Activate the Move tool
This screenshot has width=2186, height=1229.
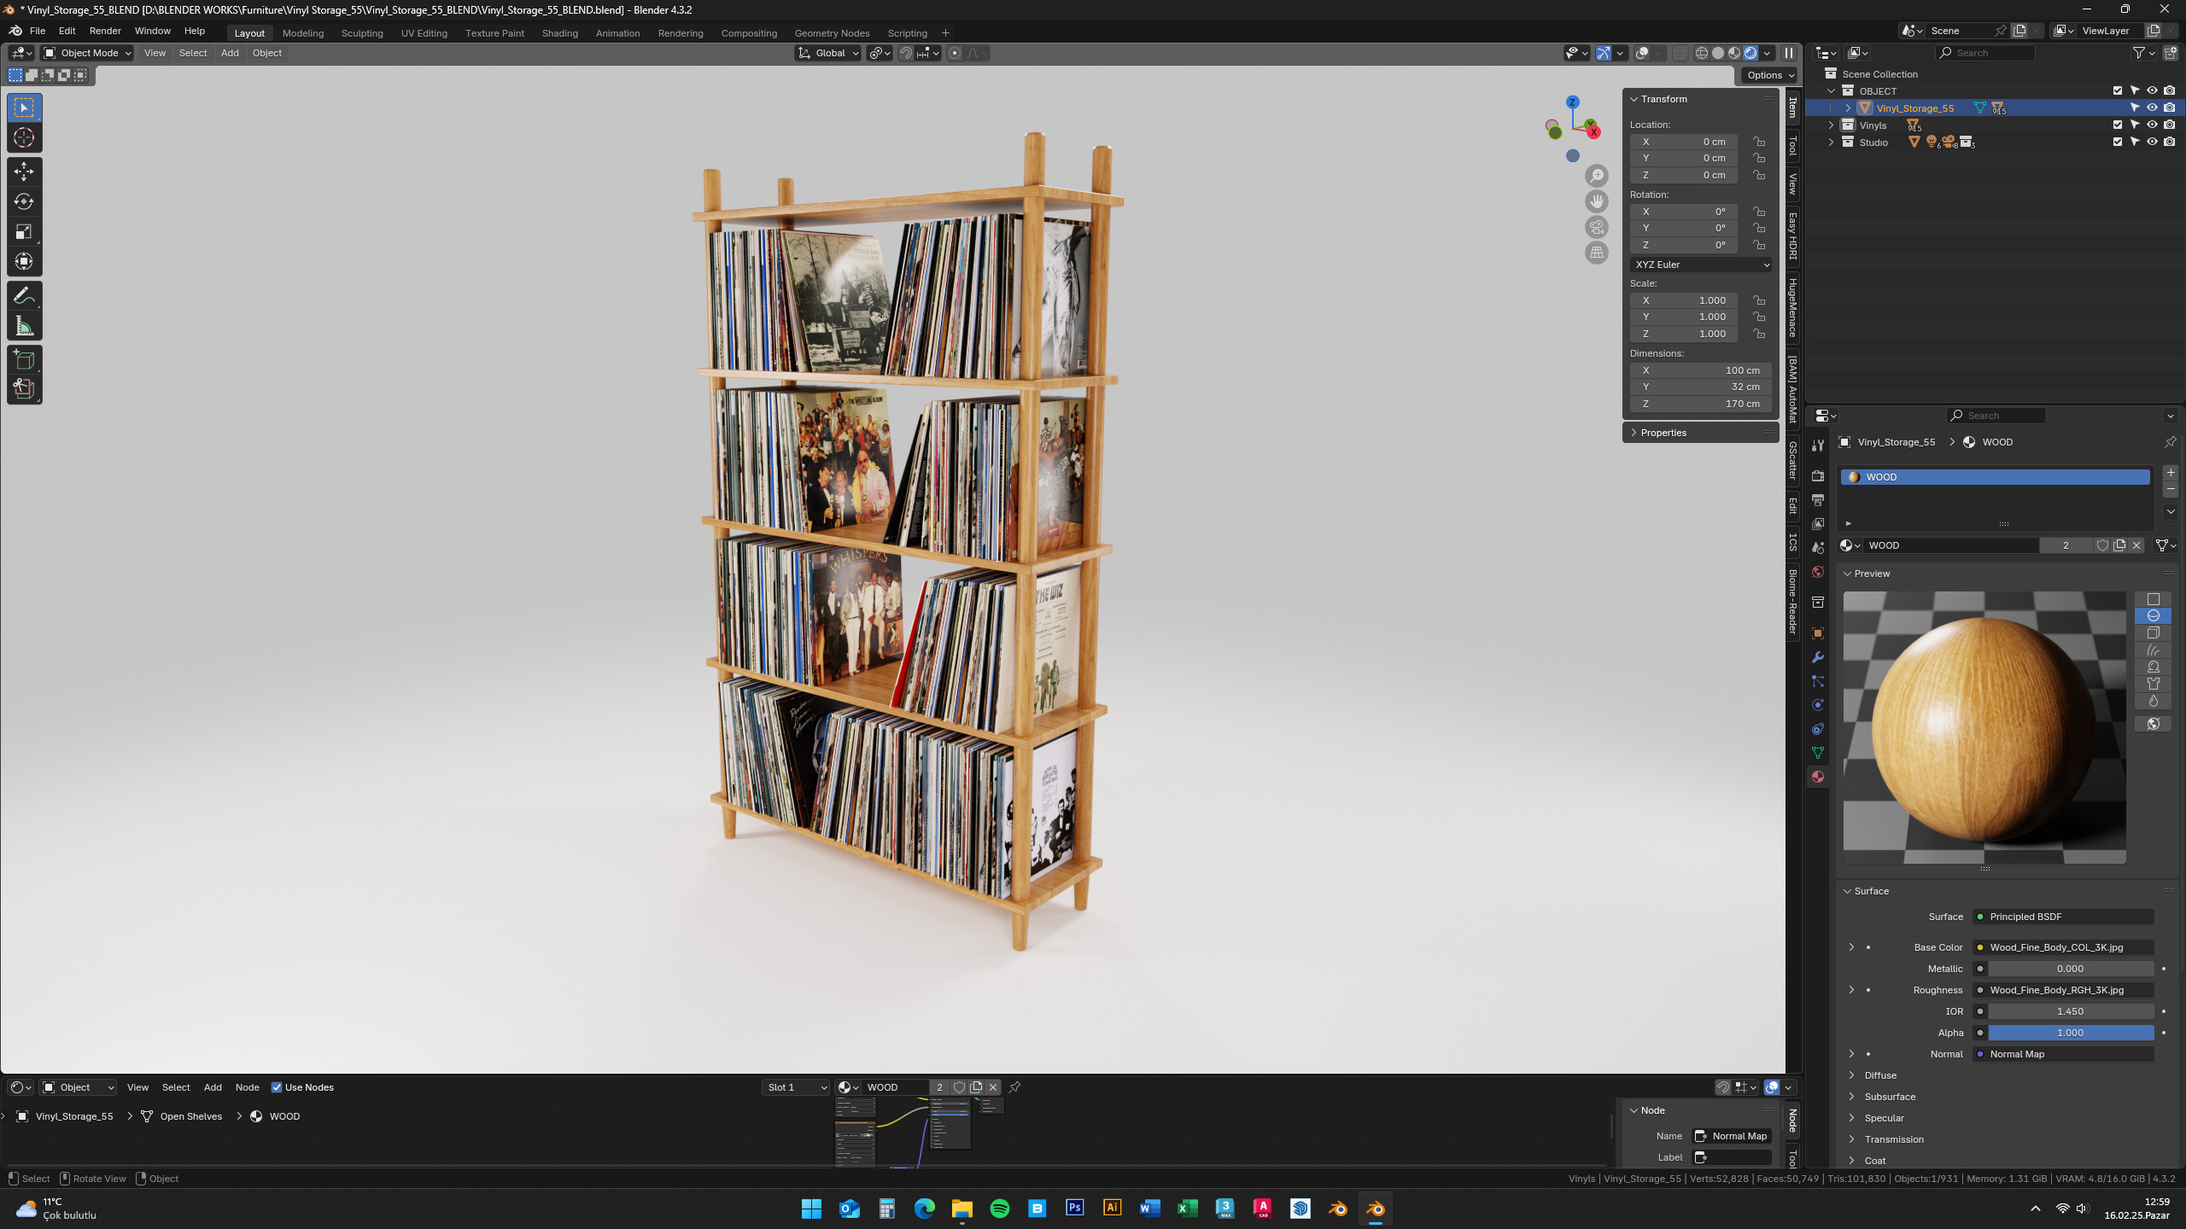point(24,172)
